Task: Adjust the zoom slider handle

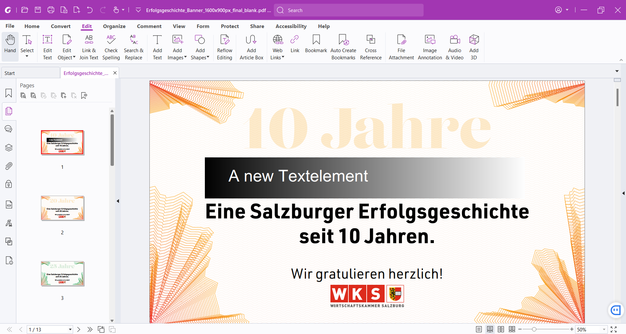Action: click(x=534, y=329)
